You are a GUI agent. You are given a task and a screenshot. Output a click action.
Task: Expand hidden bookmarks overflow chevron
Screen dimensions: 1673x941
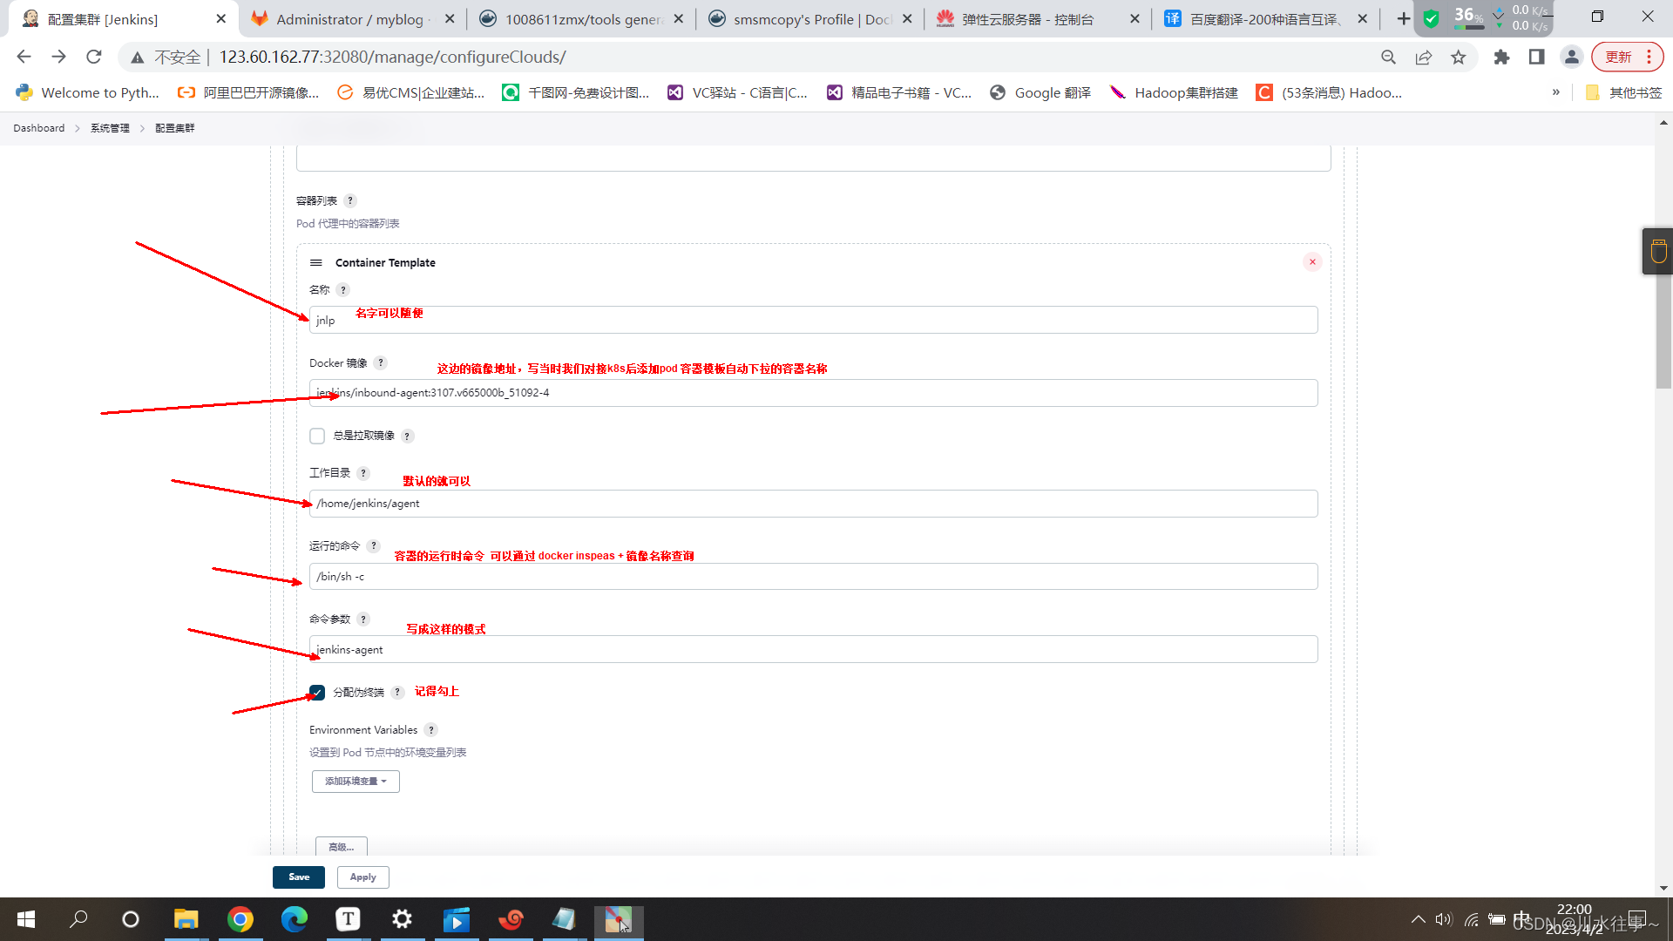[x=1555, y=92]
